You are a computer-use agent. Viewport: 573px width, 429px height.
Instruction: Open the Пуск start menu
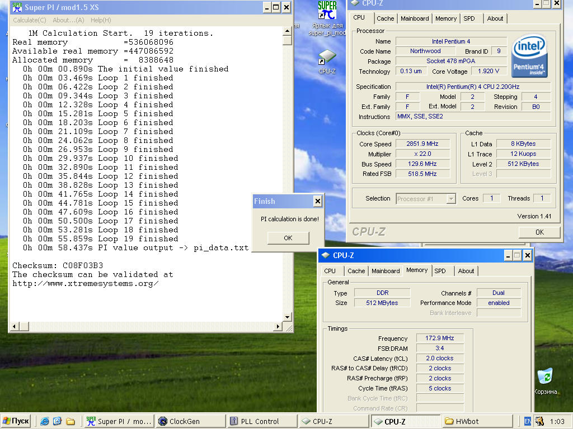16,421
